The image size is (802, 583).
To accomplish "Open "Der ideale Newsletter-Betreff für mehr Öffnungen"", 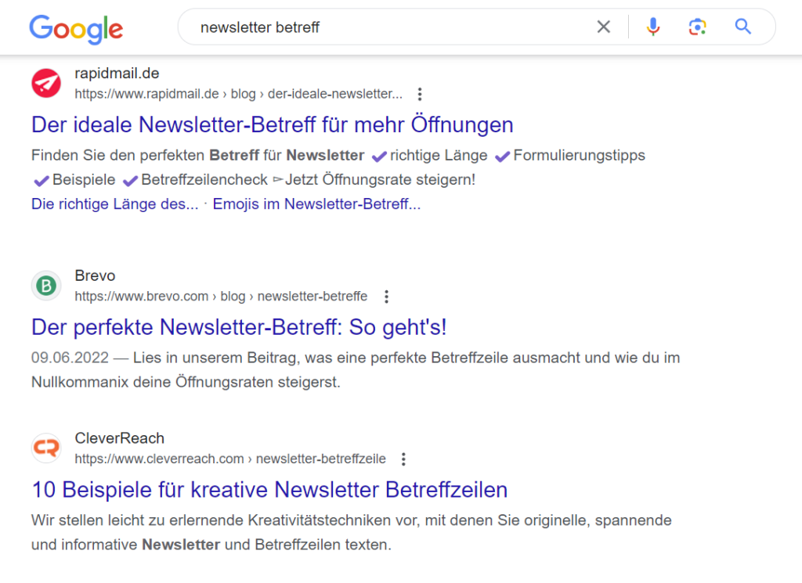I will coord(272,124).
